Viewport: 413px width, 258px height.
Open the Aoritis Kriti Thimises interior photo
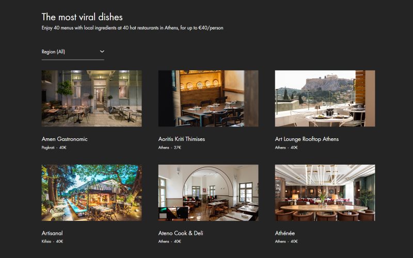(209, 99)
